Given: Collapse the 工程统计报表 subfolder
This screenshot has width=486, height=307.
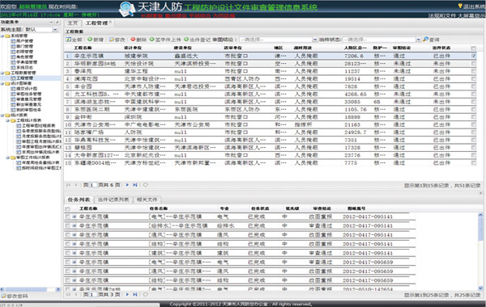Looking at the screenshot, I should (x=7, y=120).
